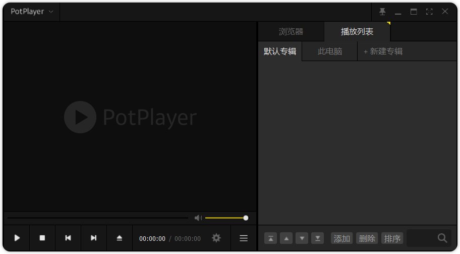Pin the window on top

pos(382,12)
